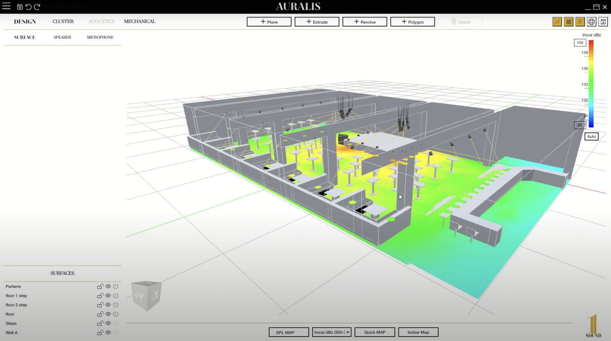The image size is (611, 341).
Task: Open the Vocal dBz frequency dropdown
Action: tap(331, 332)
